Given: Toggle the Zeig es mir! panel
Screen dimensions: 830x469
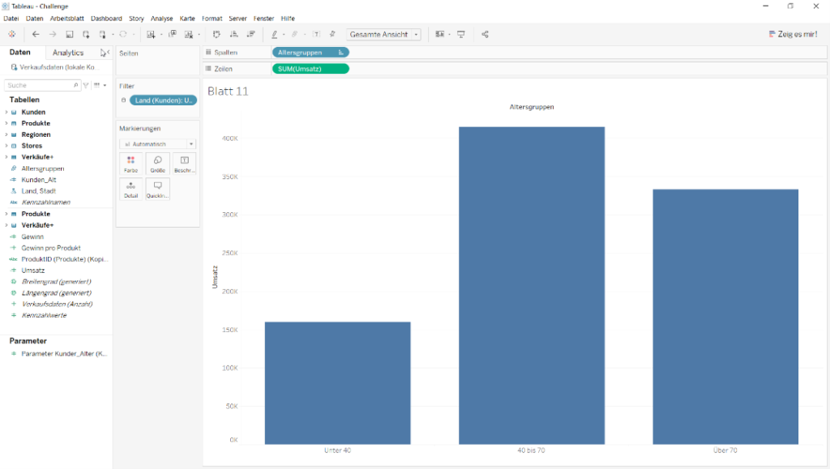Looking at the screenshot, I should click(793, 34).
